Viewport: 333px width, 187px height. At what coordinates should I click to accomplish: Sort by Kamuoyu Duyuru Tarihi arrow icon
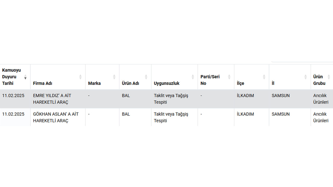pos(25,77)
